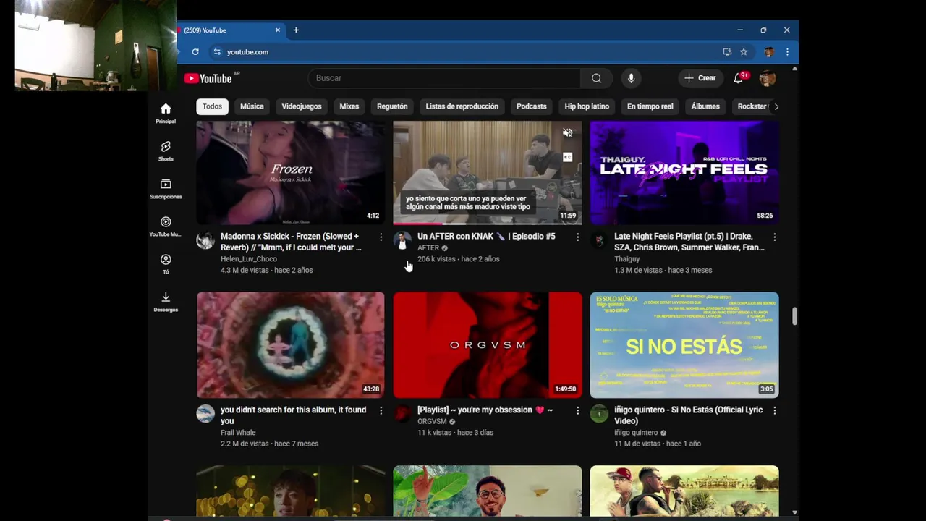
Task: Click the Buscar search field
Action: click(444, 78)
